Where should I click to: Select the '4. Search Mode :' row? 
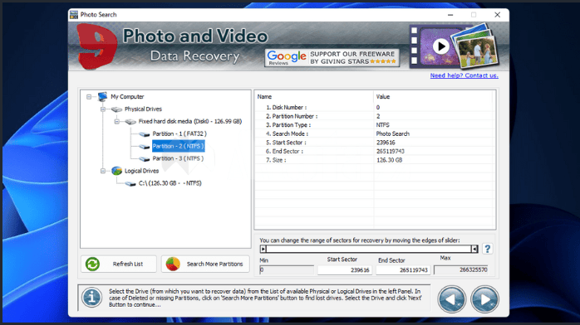(x=374, y=134)
